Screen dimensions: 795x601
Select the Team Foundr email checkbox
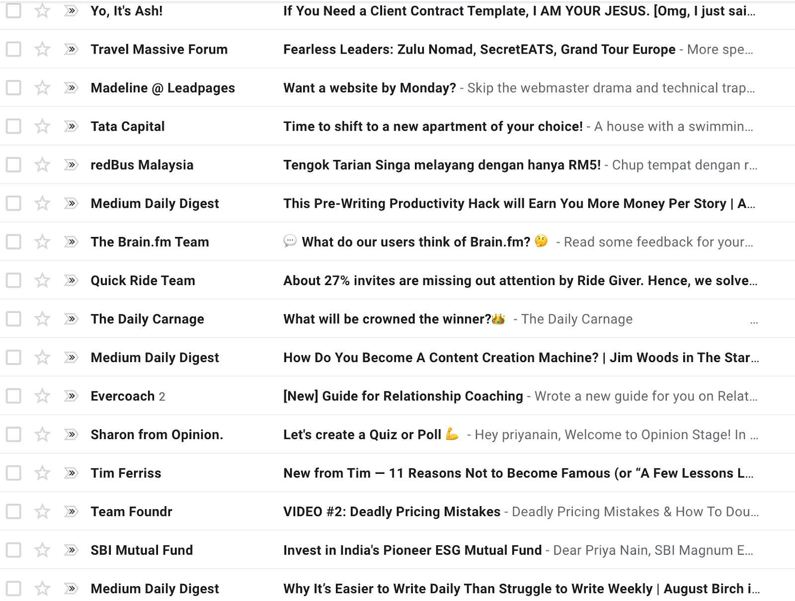(x=13, y=512)
